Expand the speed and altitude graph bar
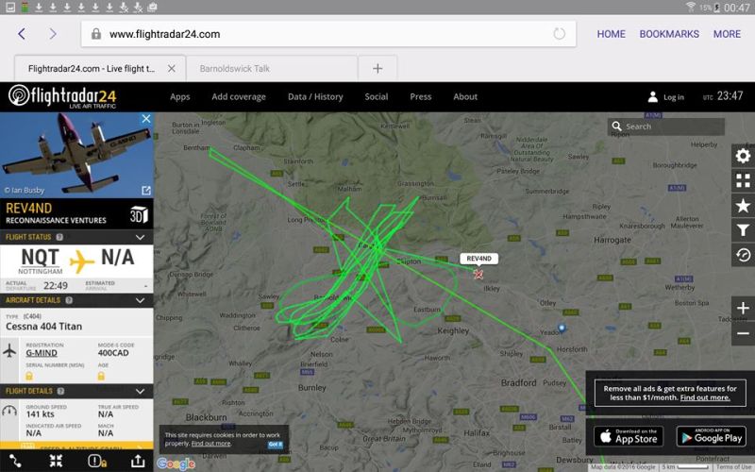This screenshot has height=472, width=755. tap(76, 446)
